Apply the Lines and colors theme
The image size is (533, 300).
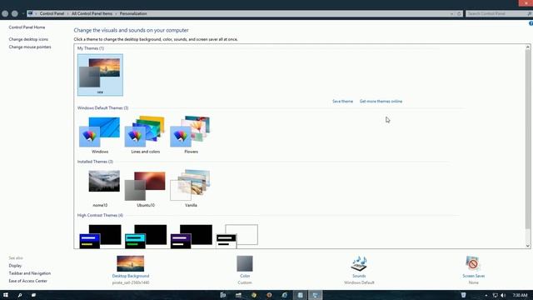click(146, 135)
